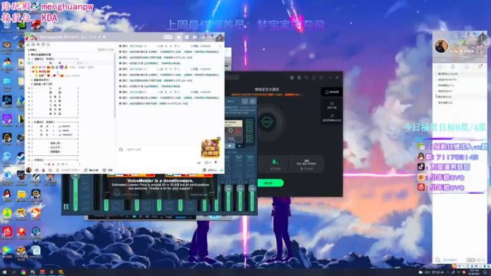
Task: Click the search icon at QQ panel bottom
Action: 484,260
